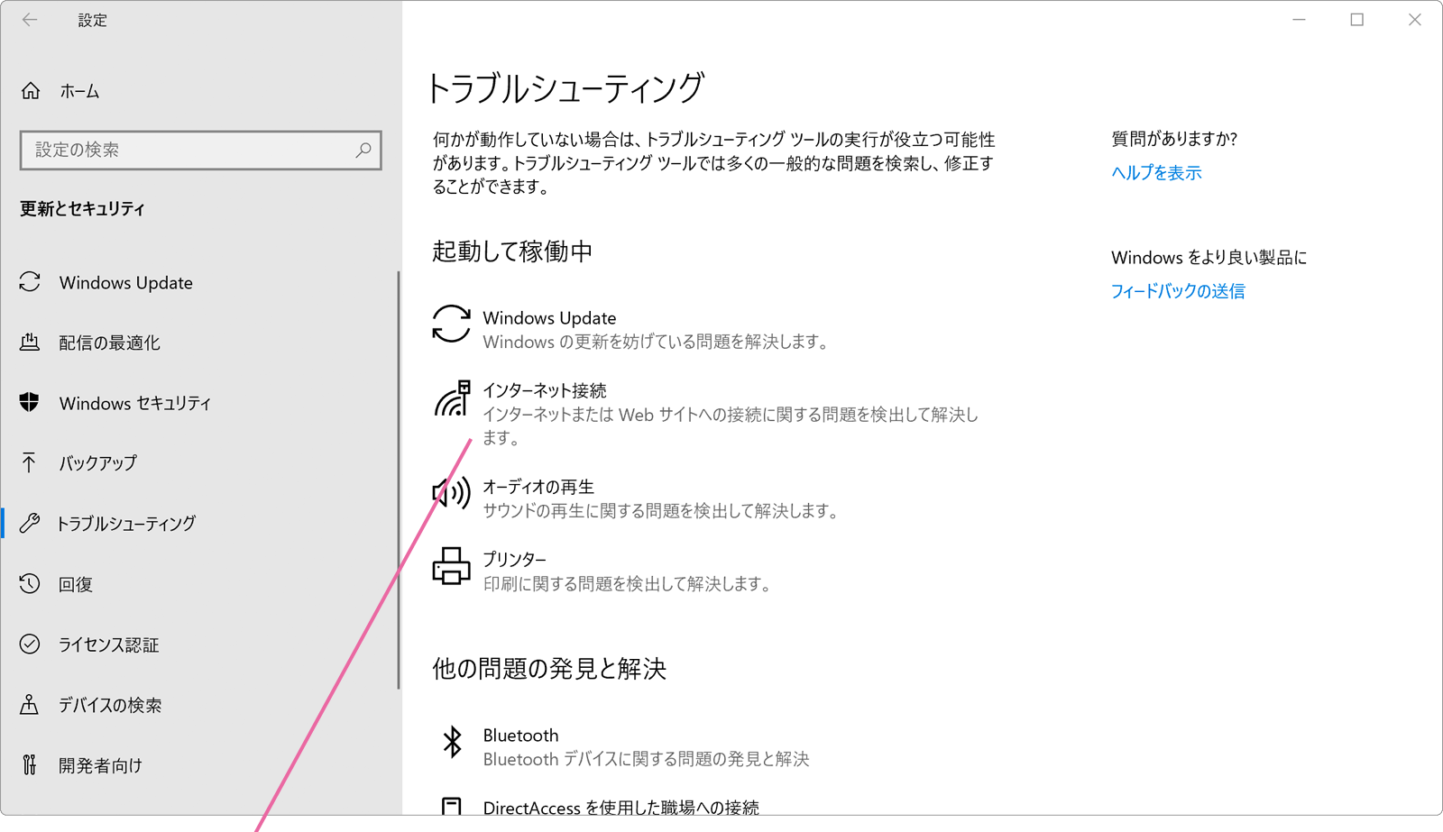
Task: Open デバイスの検索 page
Action: point(110,705)
